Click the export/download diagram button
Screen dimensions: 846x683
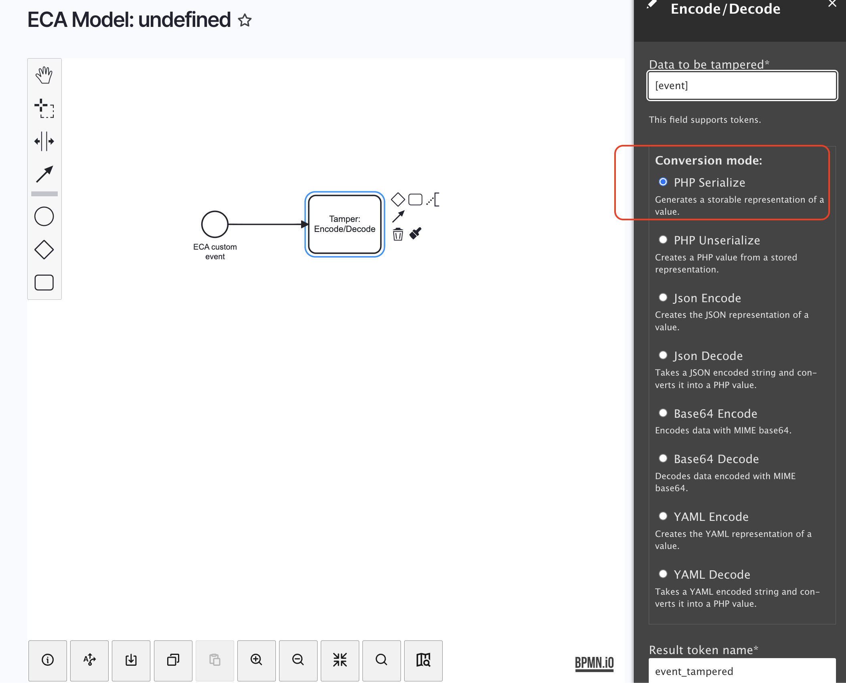(x=131, y=660)
